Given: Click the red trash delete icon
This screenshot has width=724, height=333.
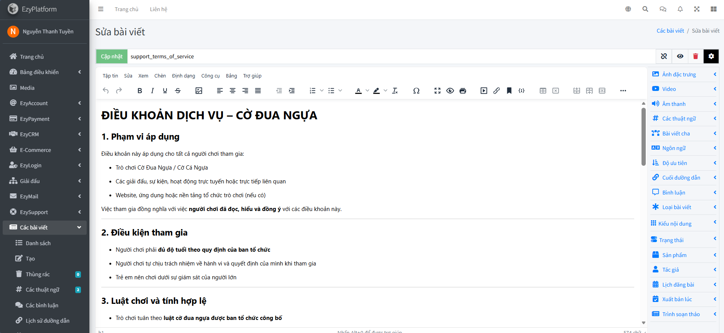Looking at the screenshot, I should click(x=695, y=56).
